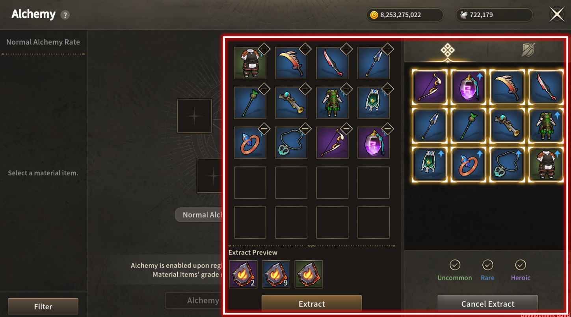Click the orange ring item in the inventory

point(468,164)
